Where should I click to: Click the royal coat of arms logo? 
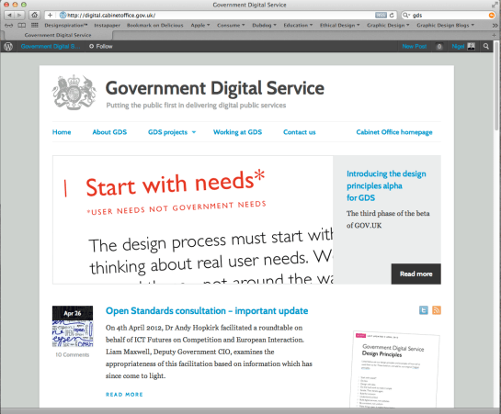(x=74, y=93)
